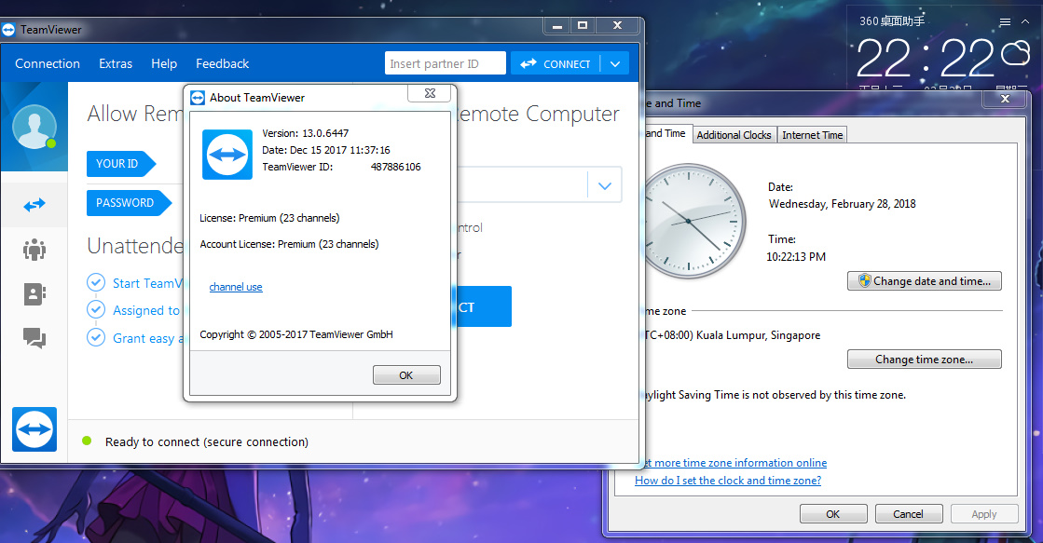
Task: Open the channel use link
Action: pyautogui.click(x=236, y=287)
